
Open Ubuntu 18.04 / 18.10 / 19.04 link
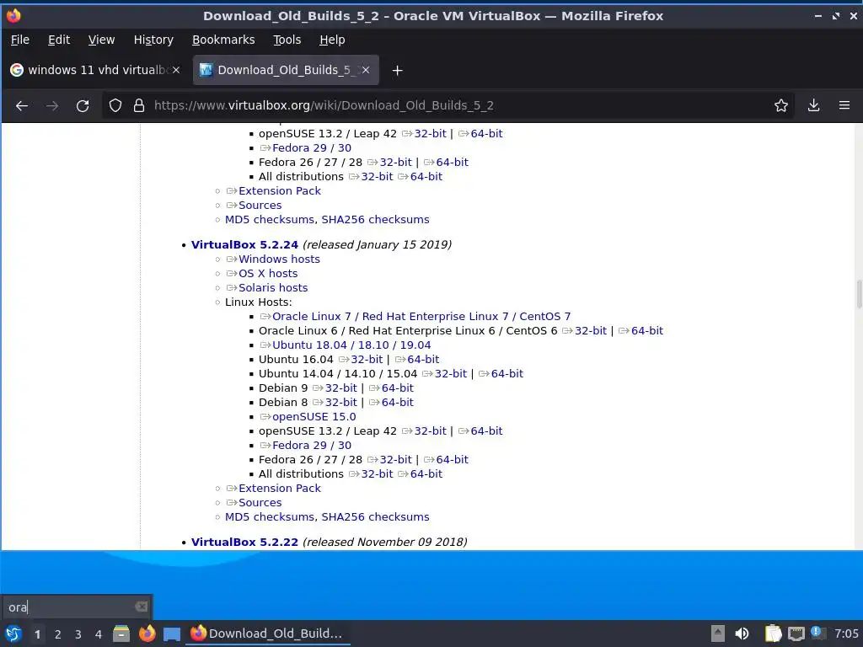point(351,345)
